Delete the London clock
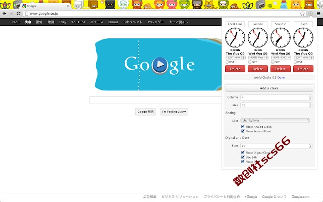 pos(258,69)
